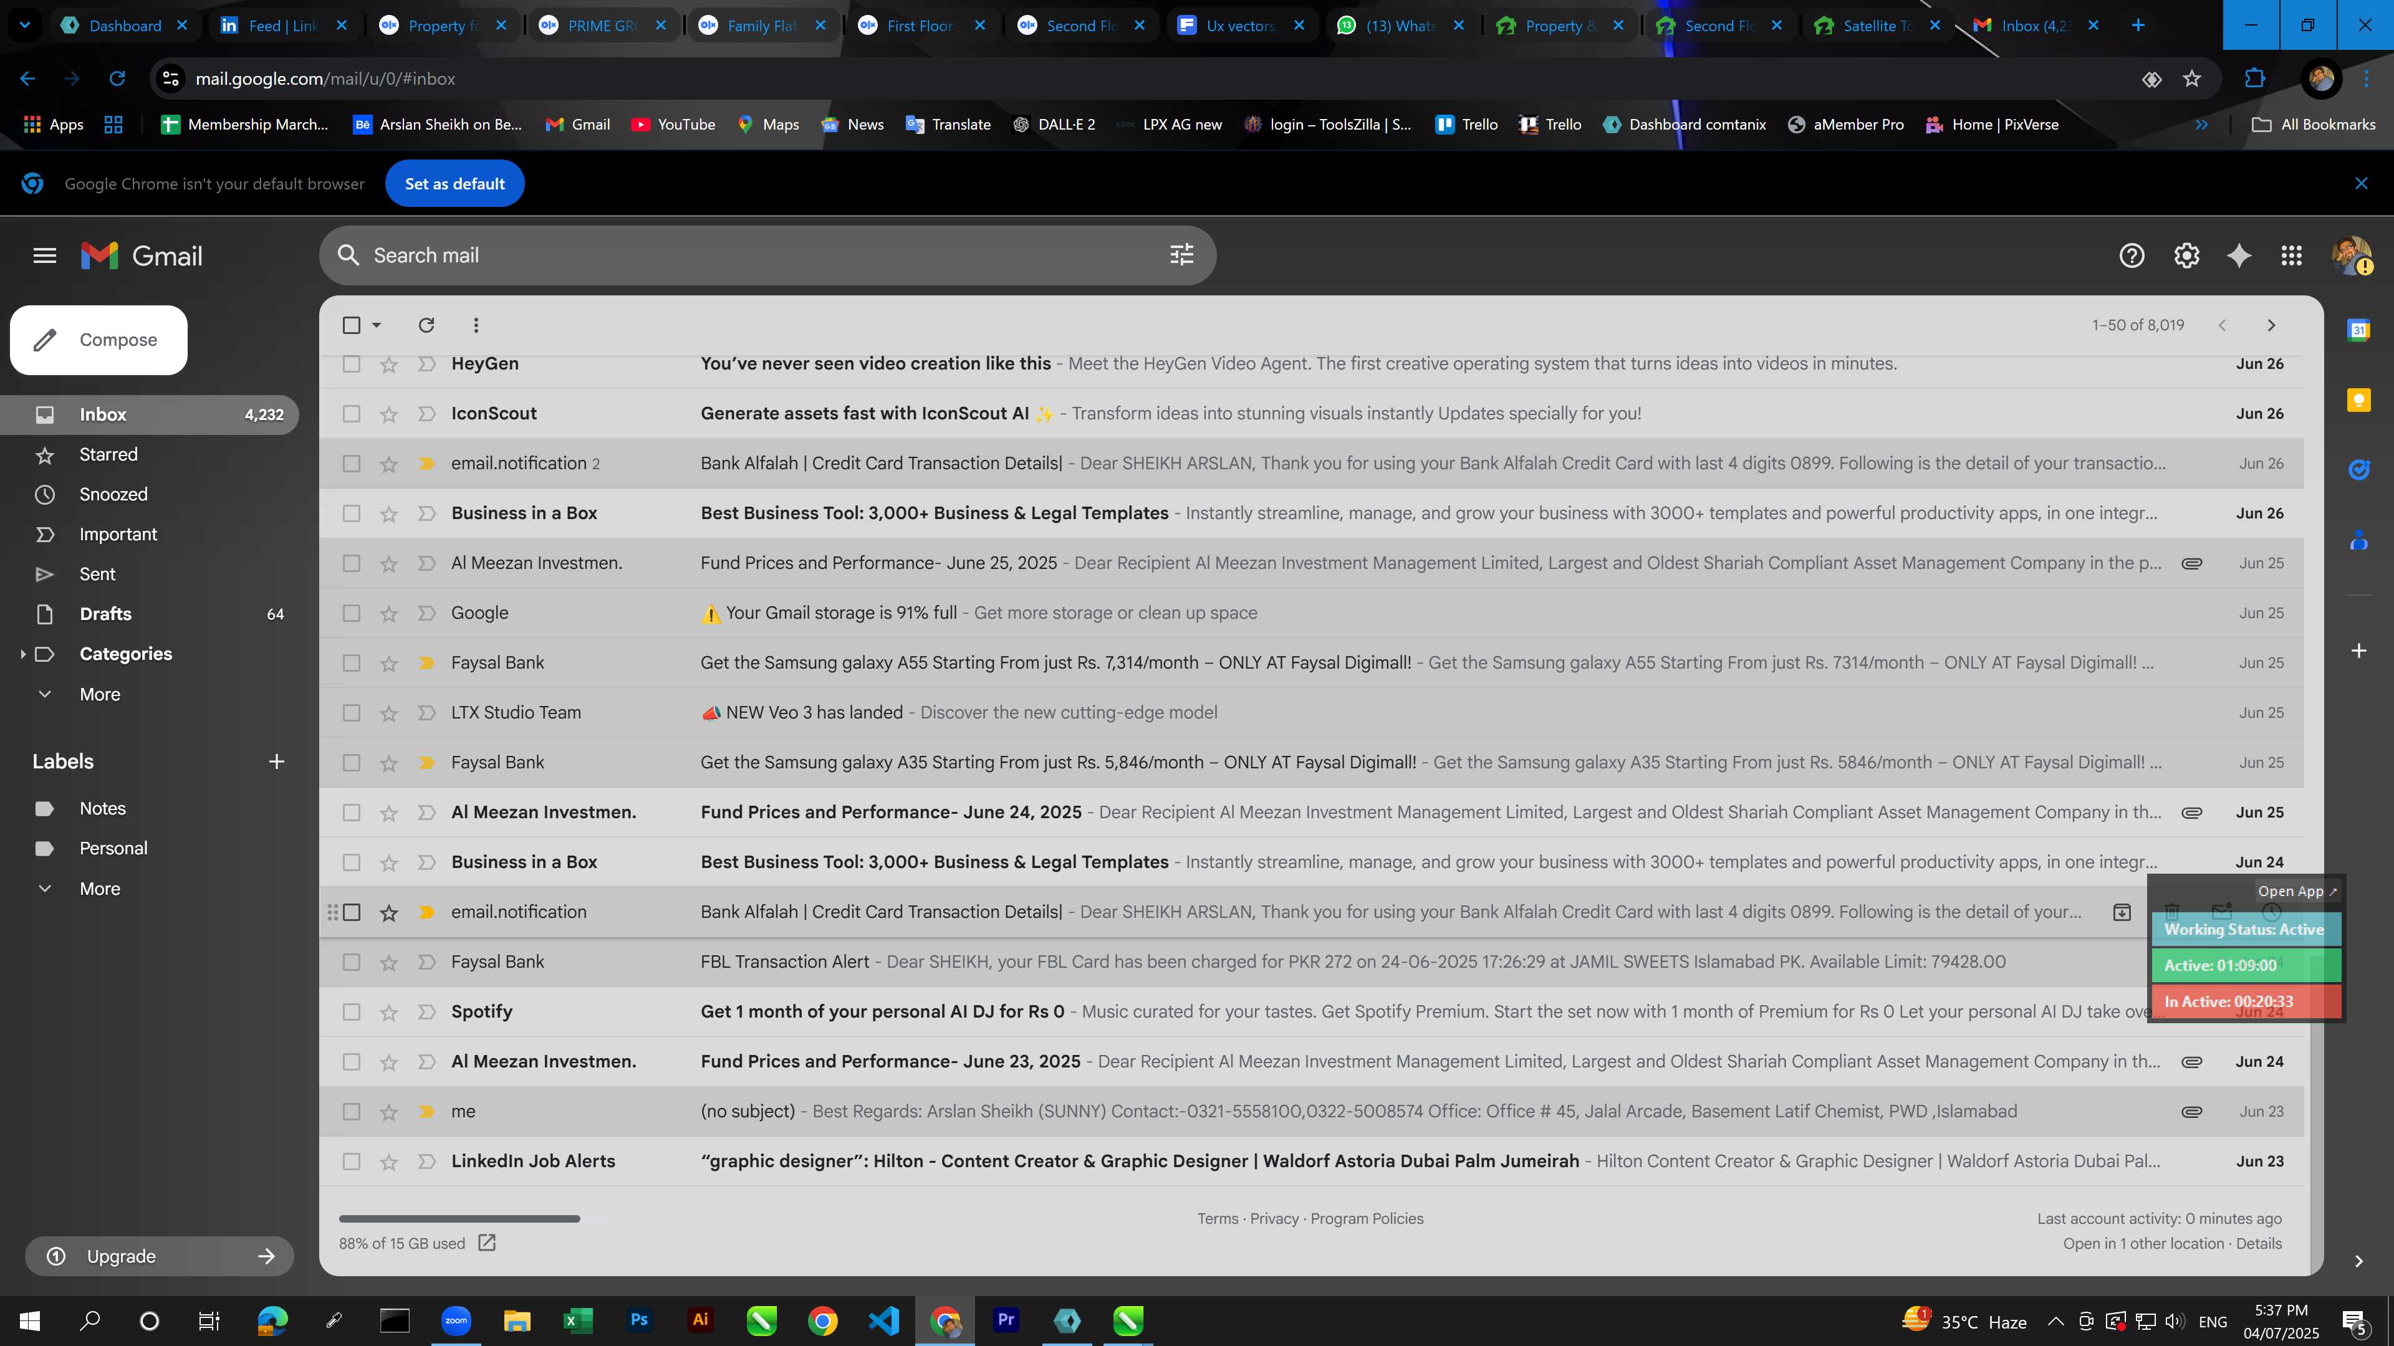The height and width of the screenshot is (1346, 2394).
Task: Refresh the inbox message list
Action: (426, 325)
